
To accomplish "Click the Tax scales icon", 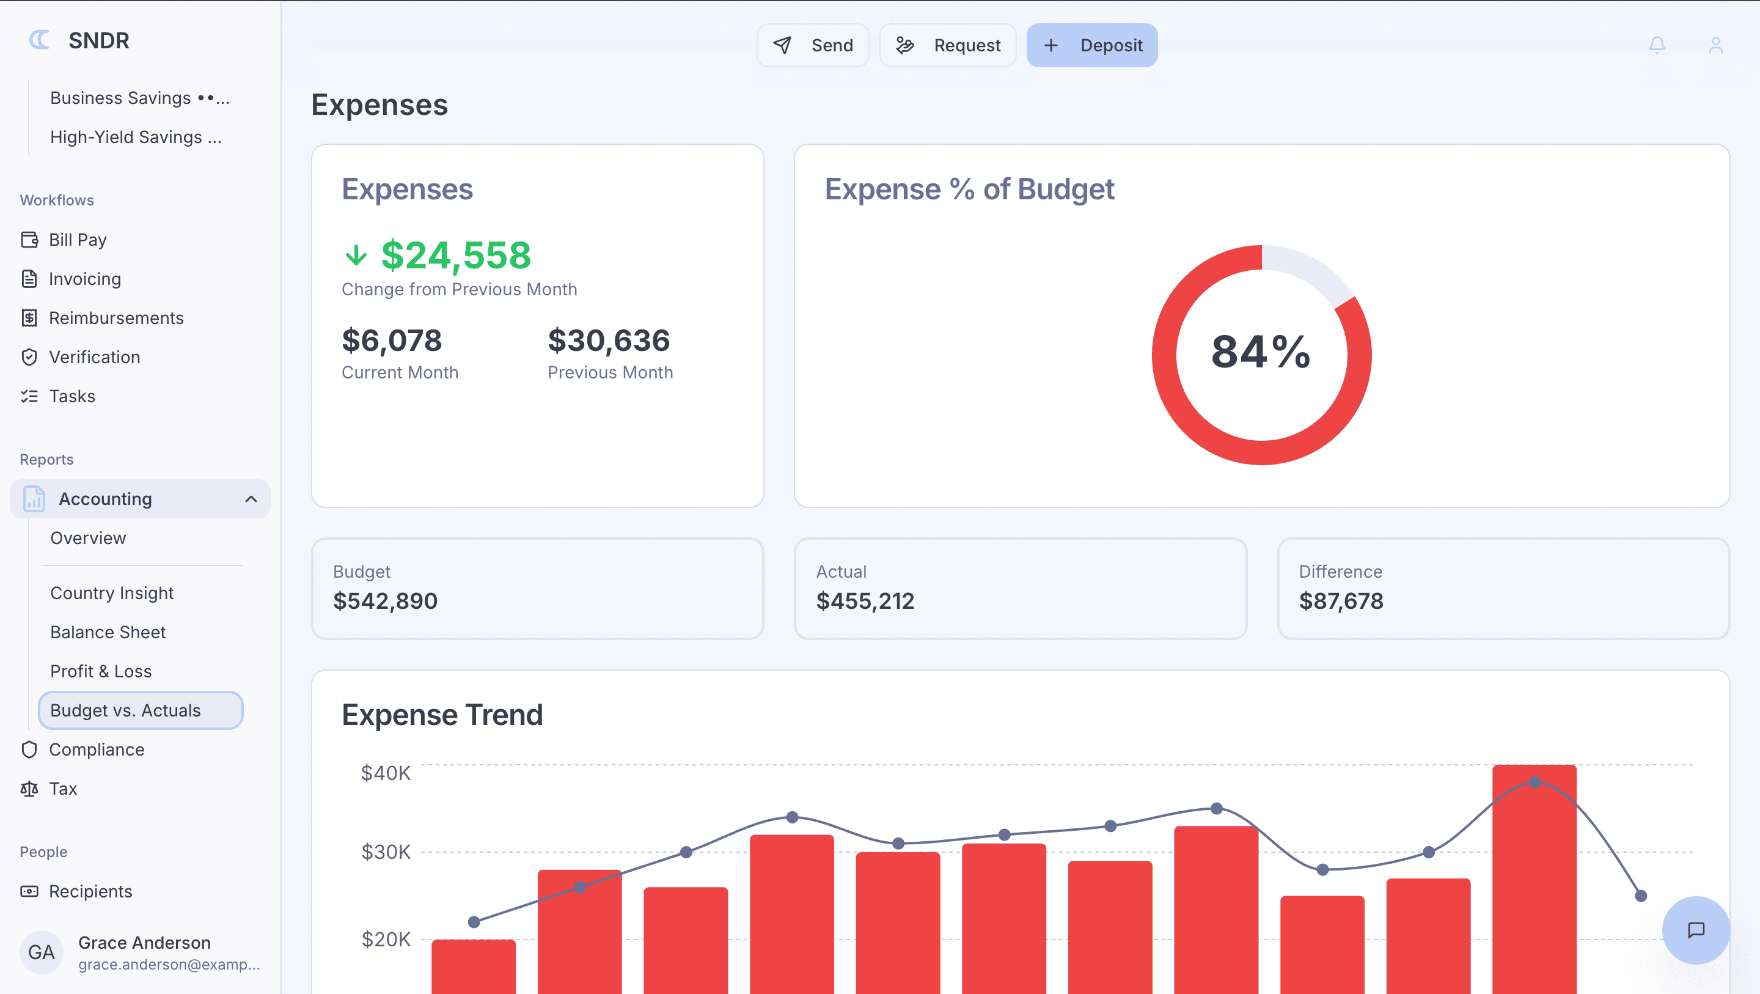I will pos(29,788).
